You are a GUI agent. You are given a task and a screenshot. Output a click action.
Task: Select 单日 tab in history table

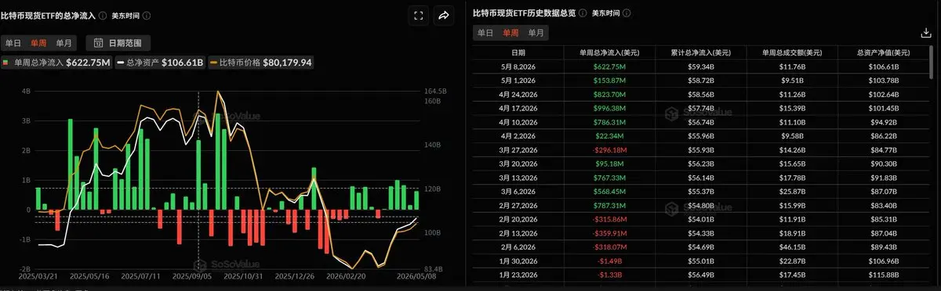point(485,33)
